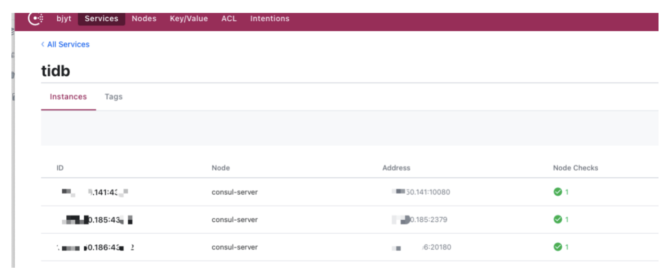
Task: Switch to the Instances tab
Action: tap(68, 97)
